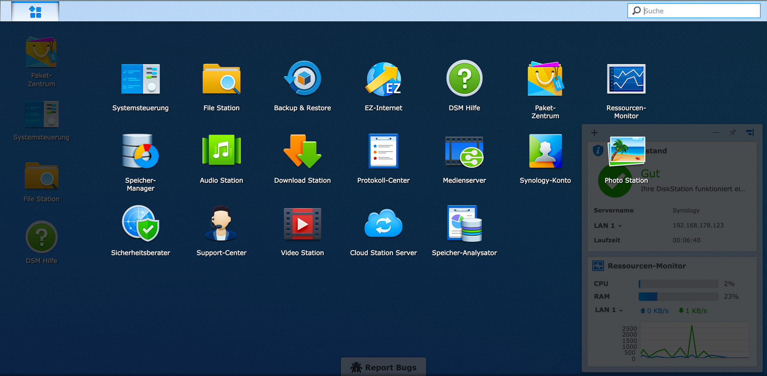Click the IP address 192.168.178.123
This screenshot has height=376, width=767.
click(698, 225)
